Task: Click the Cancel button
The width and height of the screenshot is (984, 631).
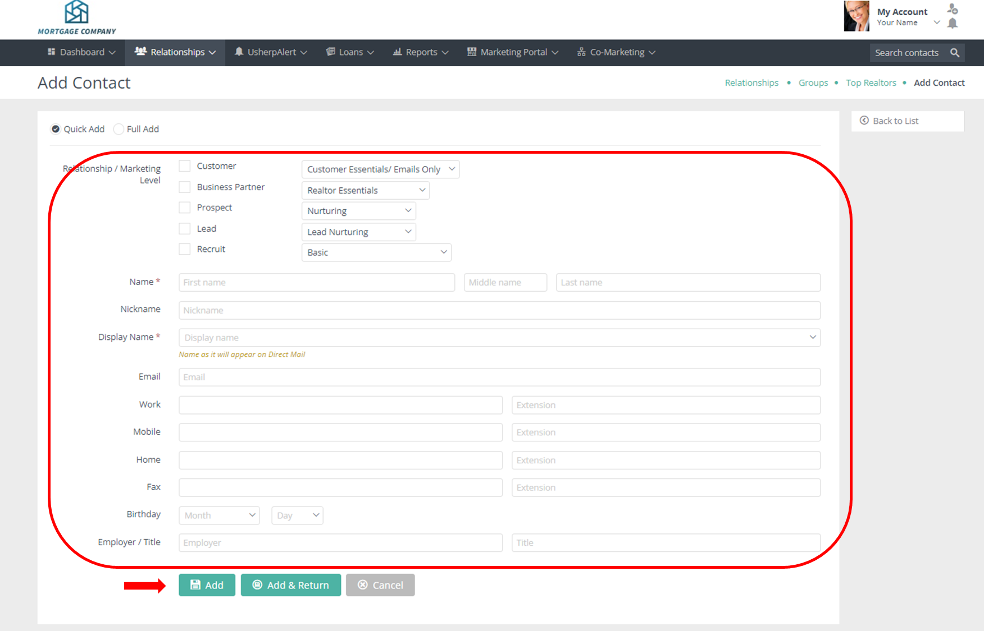Action: coord(380,585)
